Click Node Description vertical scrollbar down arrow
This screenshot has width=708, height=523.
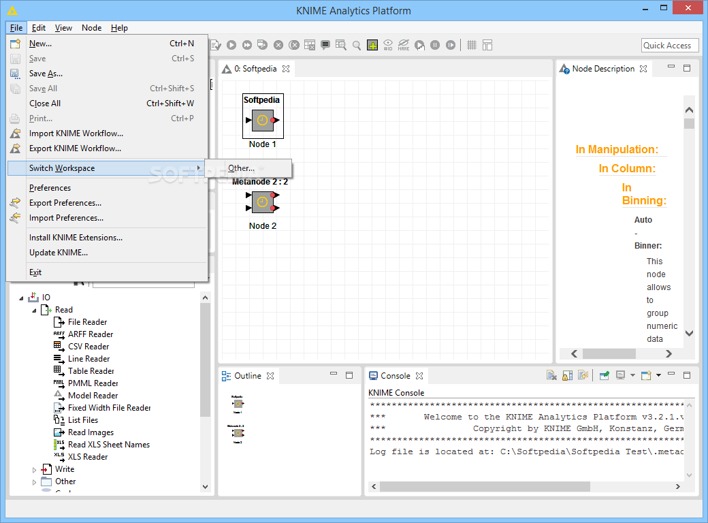(x=689, y=333)
